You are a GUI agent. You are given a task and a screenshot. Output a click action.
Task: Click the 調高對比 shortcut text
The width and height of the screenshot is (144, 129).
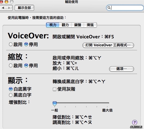[72, 122]
